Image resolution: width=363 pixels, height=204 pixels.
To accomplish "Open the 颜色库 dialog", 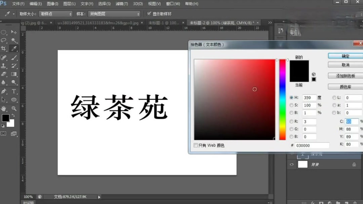I will [x=345, y=87].
